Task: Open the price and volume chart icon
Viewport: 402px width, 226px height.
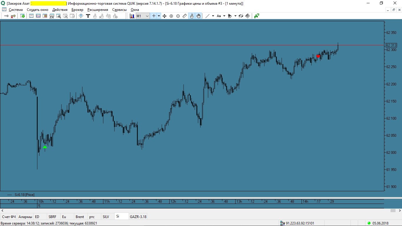Action: pos(132,16)
